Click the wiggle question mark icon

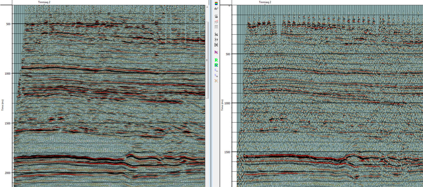(216, 39)
